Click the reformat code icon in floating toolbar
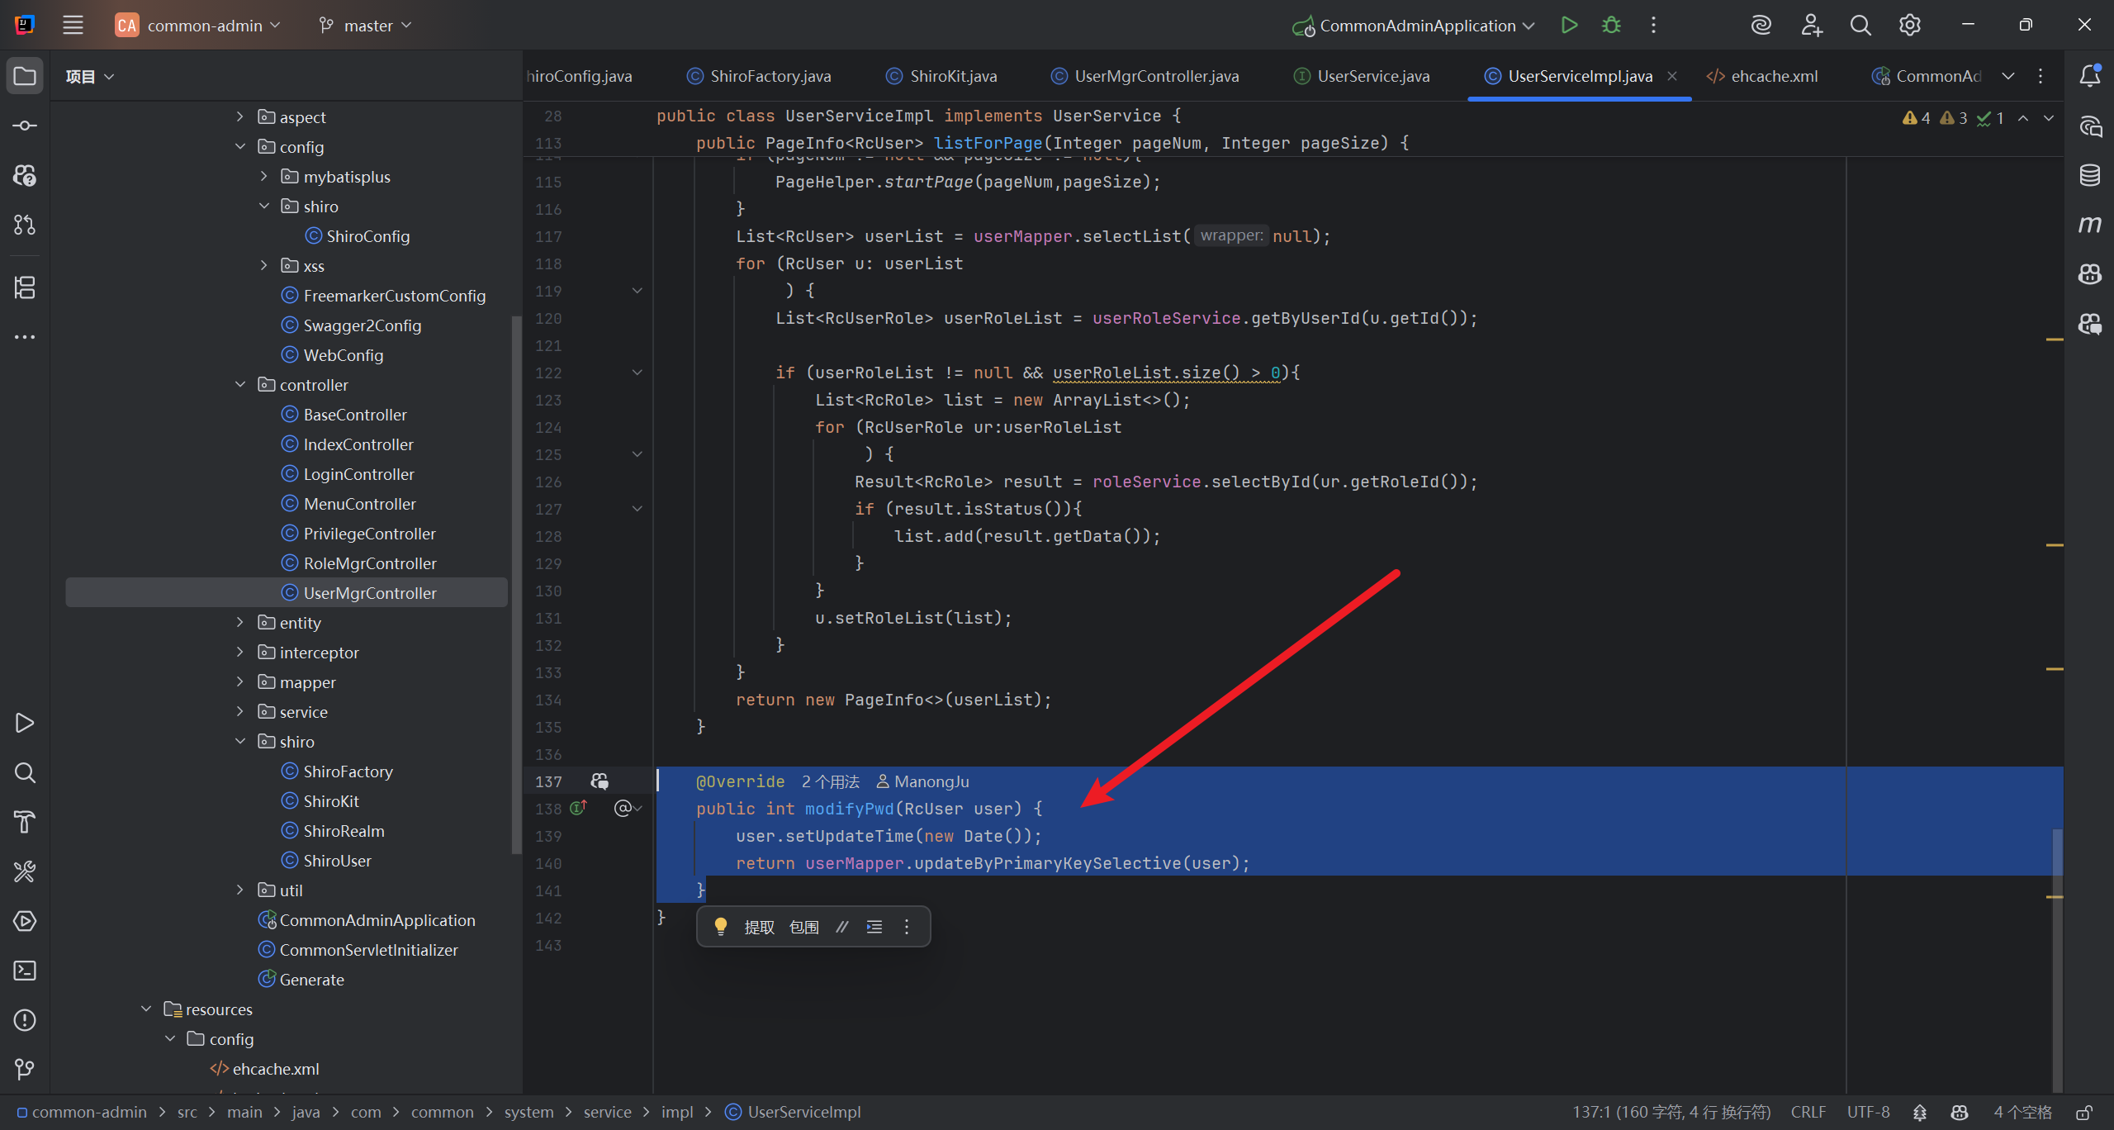Viewport: 2114px width, 1130px height. [x=875, y=927]
